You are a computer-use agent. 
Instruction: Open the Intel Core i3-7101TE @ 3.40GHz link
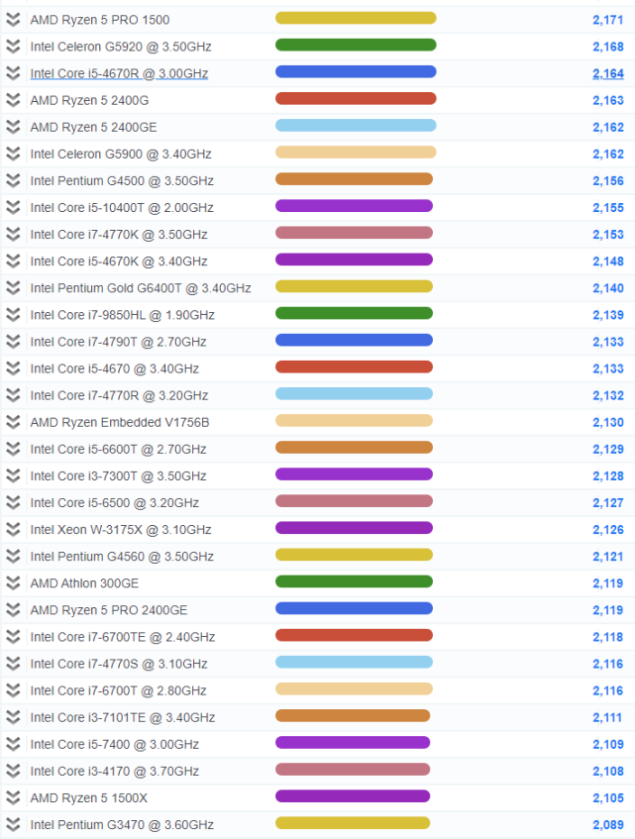tap(123, 717)
